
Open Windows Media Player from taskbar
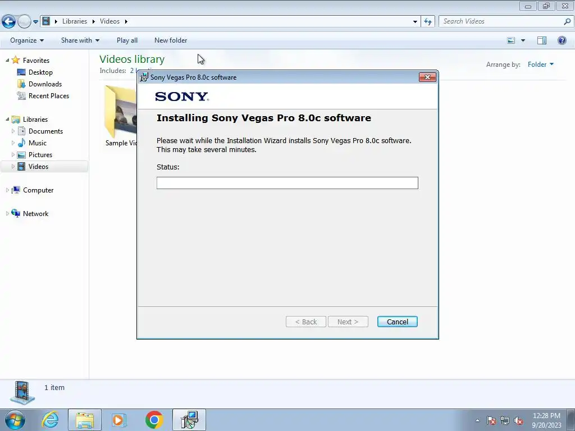point(119,420)
